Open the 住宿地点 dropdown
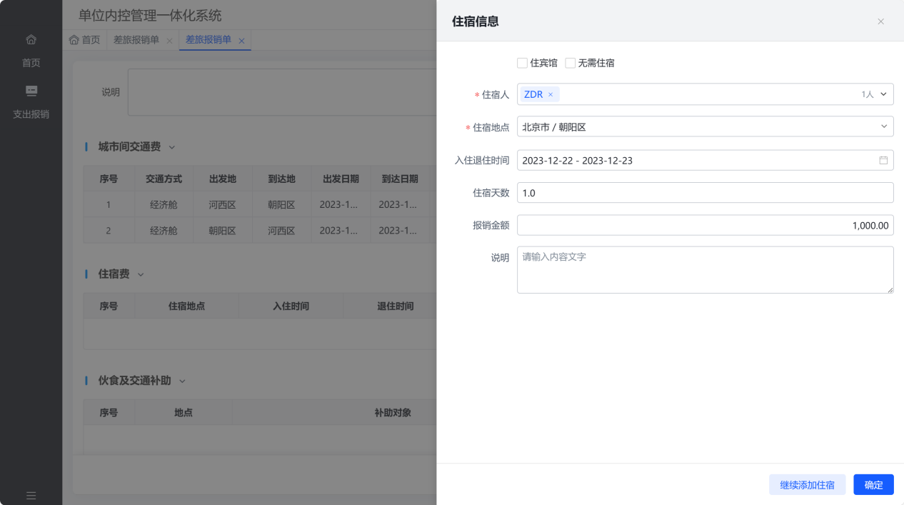Image resolution: width=904 pixels, height=505 pixels. (x=705, y=127)
